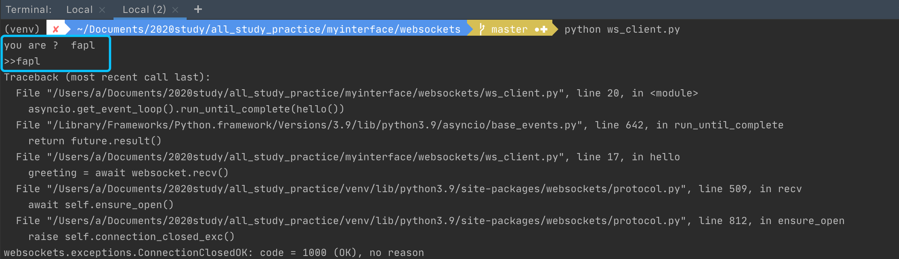Image resolution: width=899 pixels, height=259 pixels.
Task: Click the (venv) environment indicator
Action: [22, 29]
